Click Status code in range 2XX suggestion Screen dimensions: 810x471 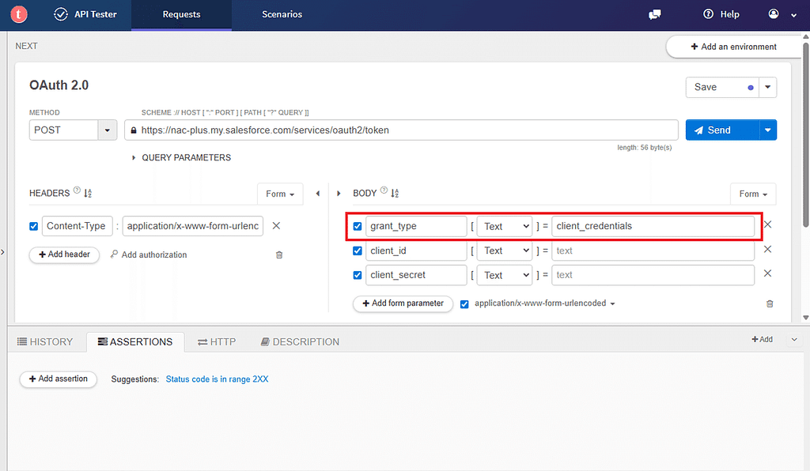217,379
